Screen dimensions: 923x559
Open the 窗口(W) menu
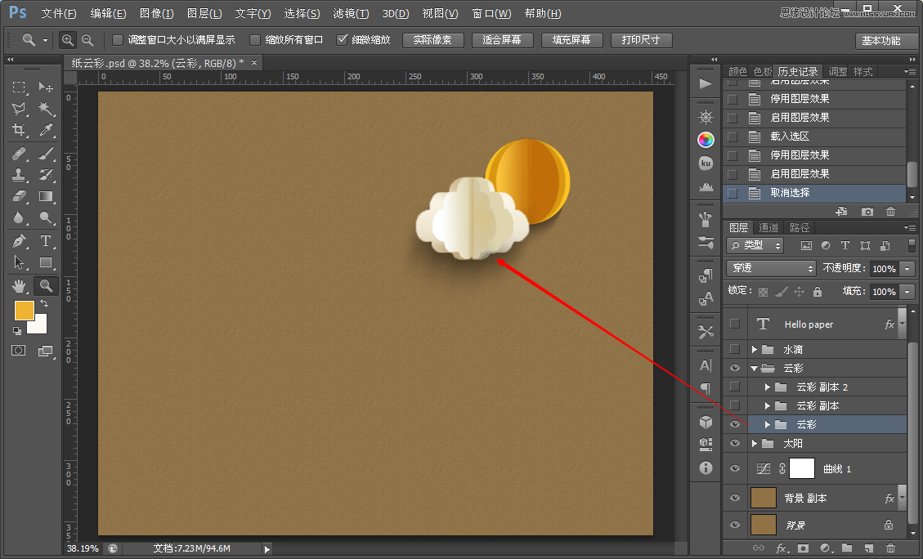(491, 14)
